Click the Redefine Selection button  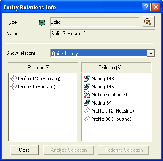[x=124, y=150]
